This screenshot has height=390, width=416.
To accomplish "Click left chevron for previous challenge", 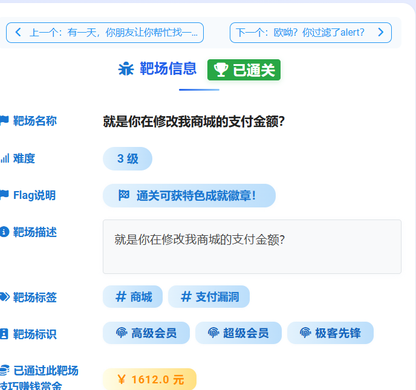I will [x=18, y=32].
